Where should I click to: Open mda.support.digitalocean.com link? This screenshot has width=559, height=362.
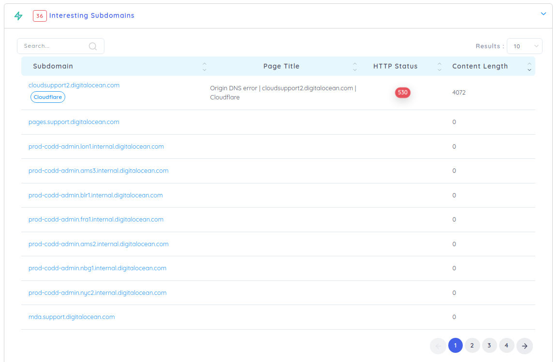pos(72,317)
